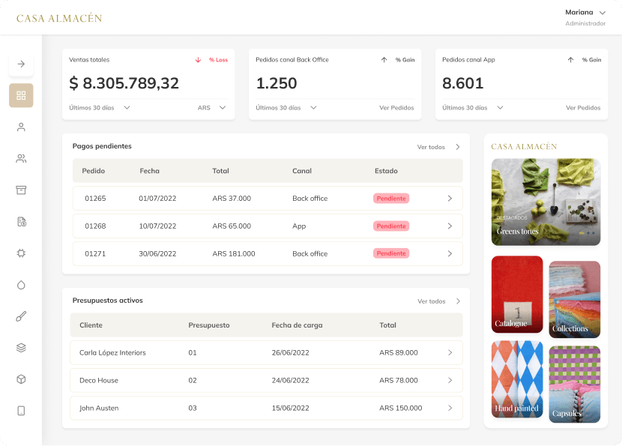
Task: Open the multiple users group icon
Action: [x=21, y=158]
